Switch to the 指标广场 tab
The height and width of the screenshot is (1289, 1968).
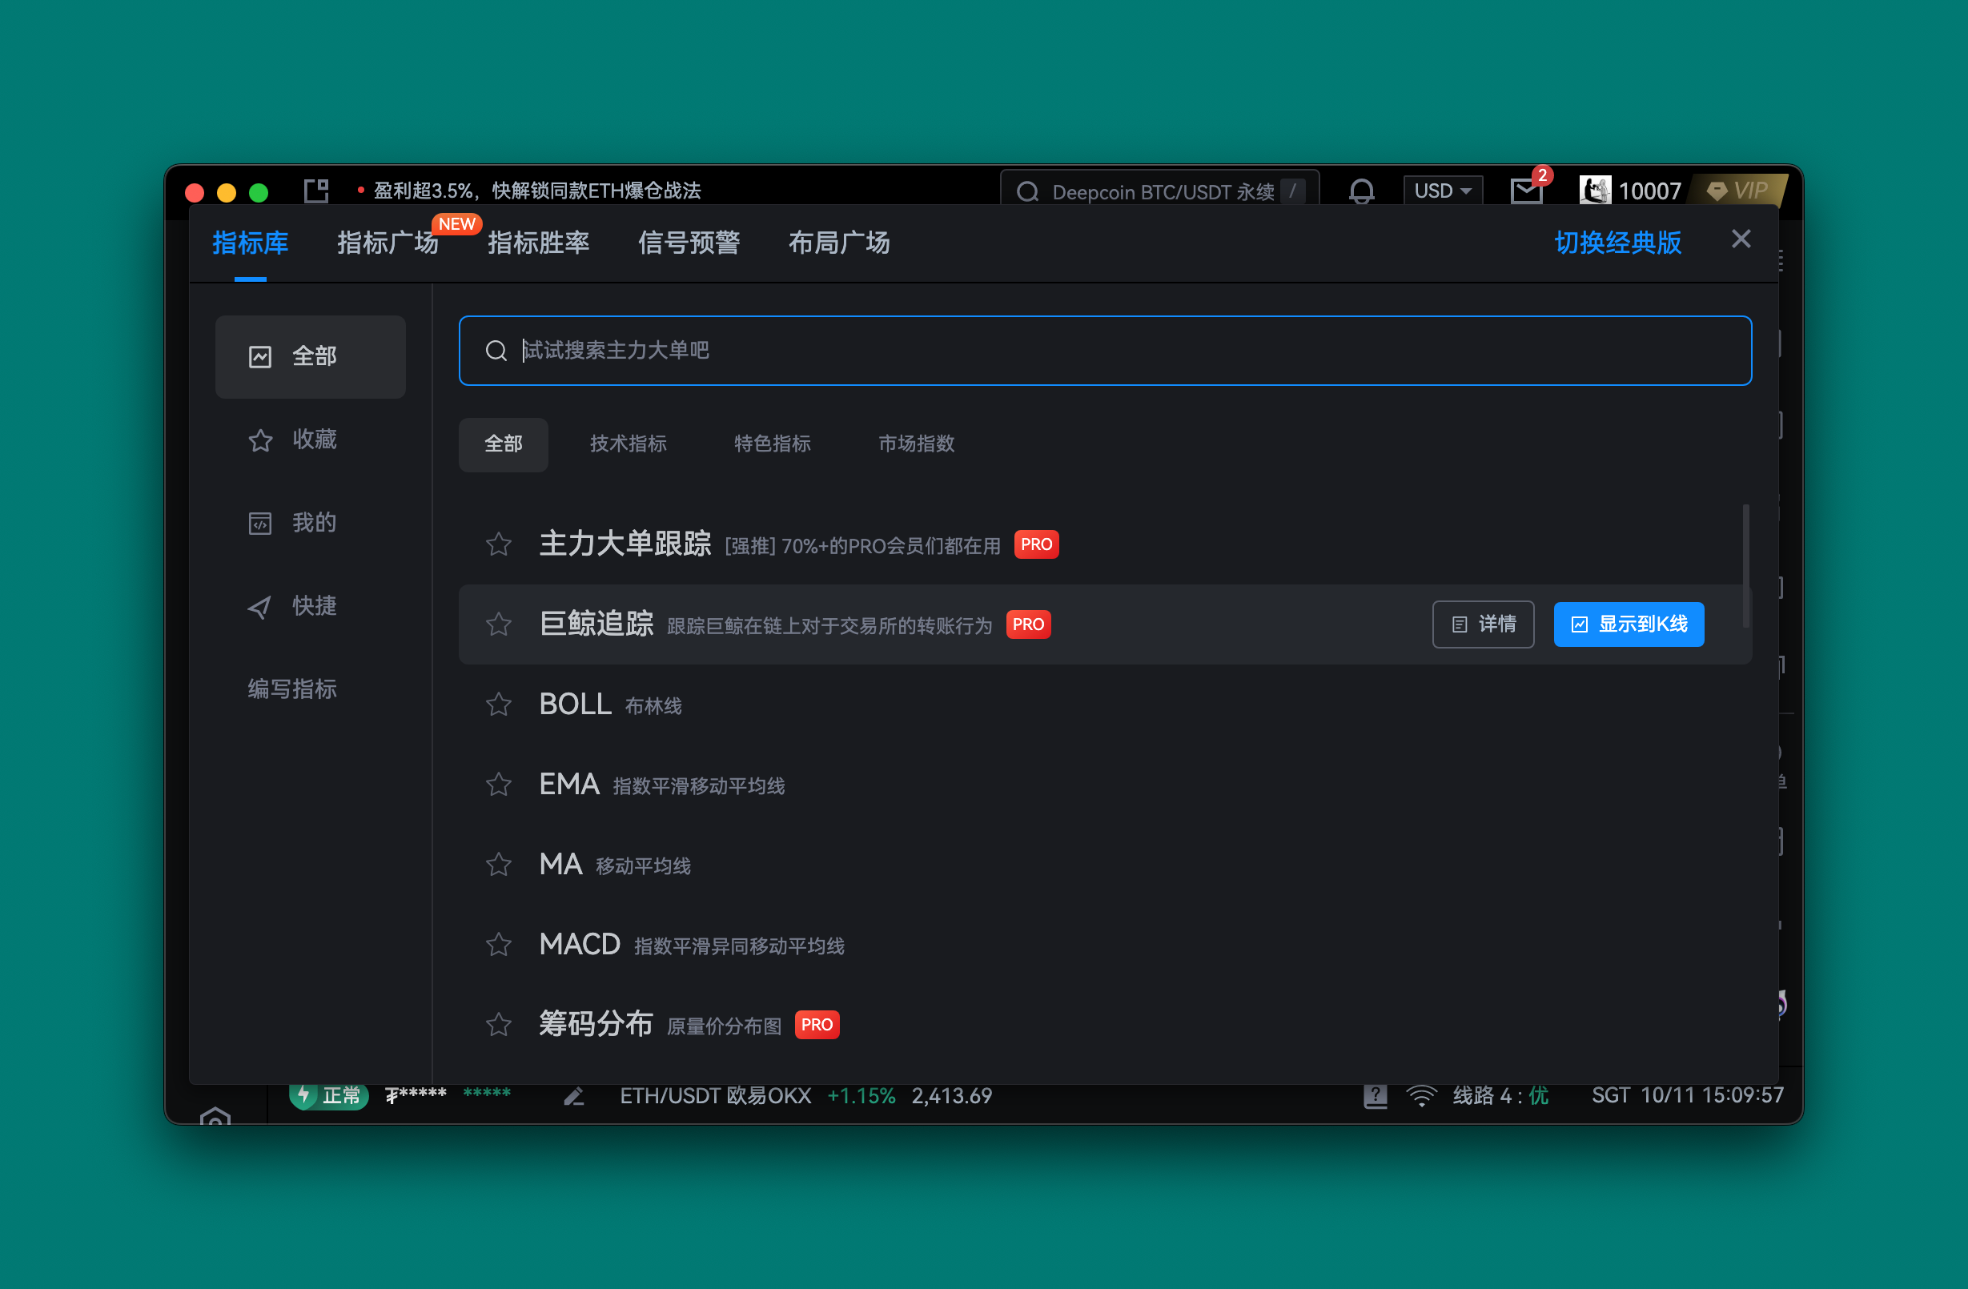point(388,243)
